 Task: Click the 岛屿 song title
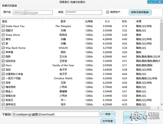click(x=8, y=70)
